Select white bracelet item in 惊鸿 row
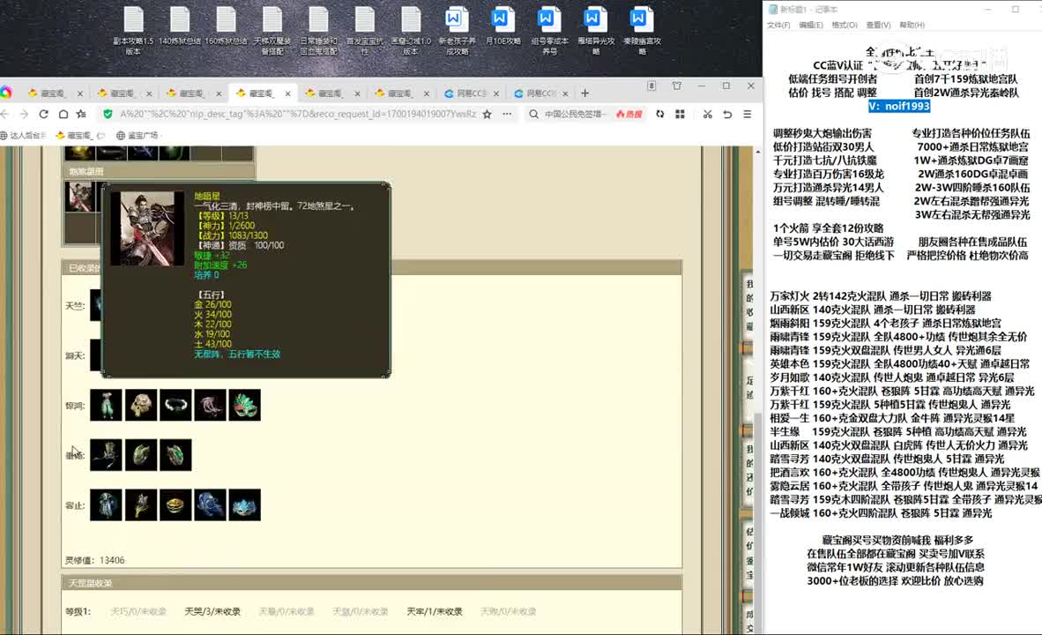The image size is (1042, 635). [175, 405]
